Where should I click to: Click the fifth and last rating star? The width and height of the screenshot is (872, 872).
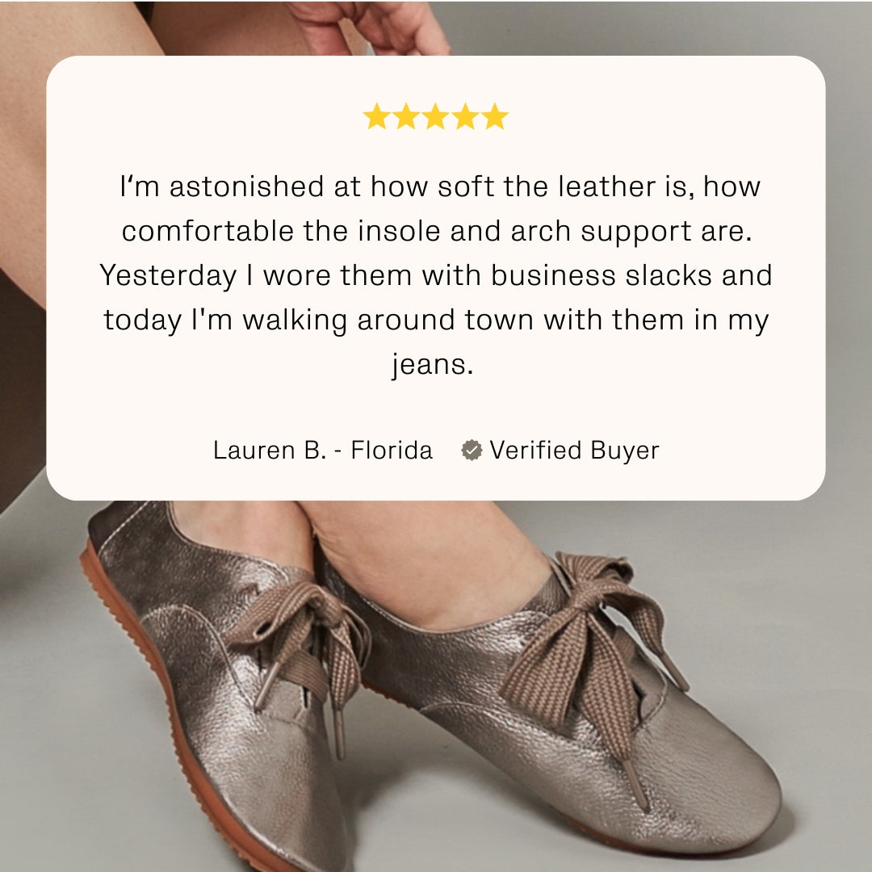point(494,116)
